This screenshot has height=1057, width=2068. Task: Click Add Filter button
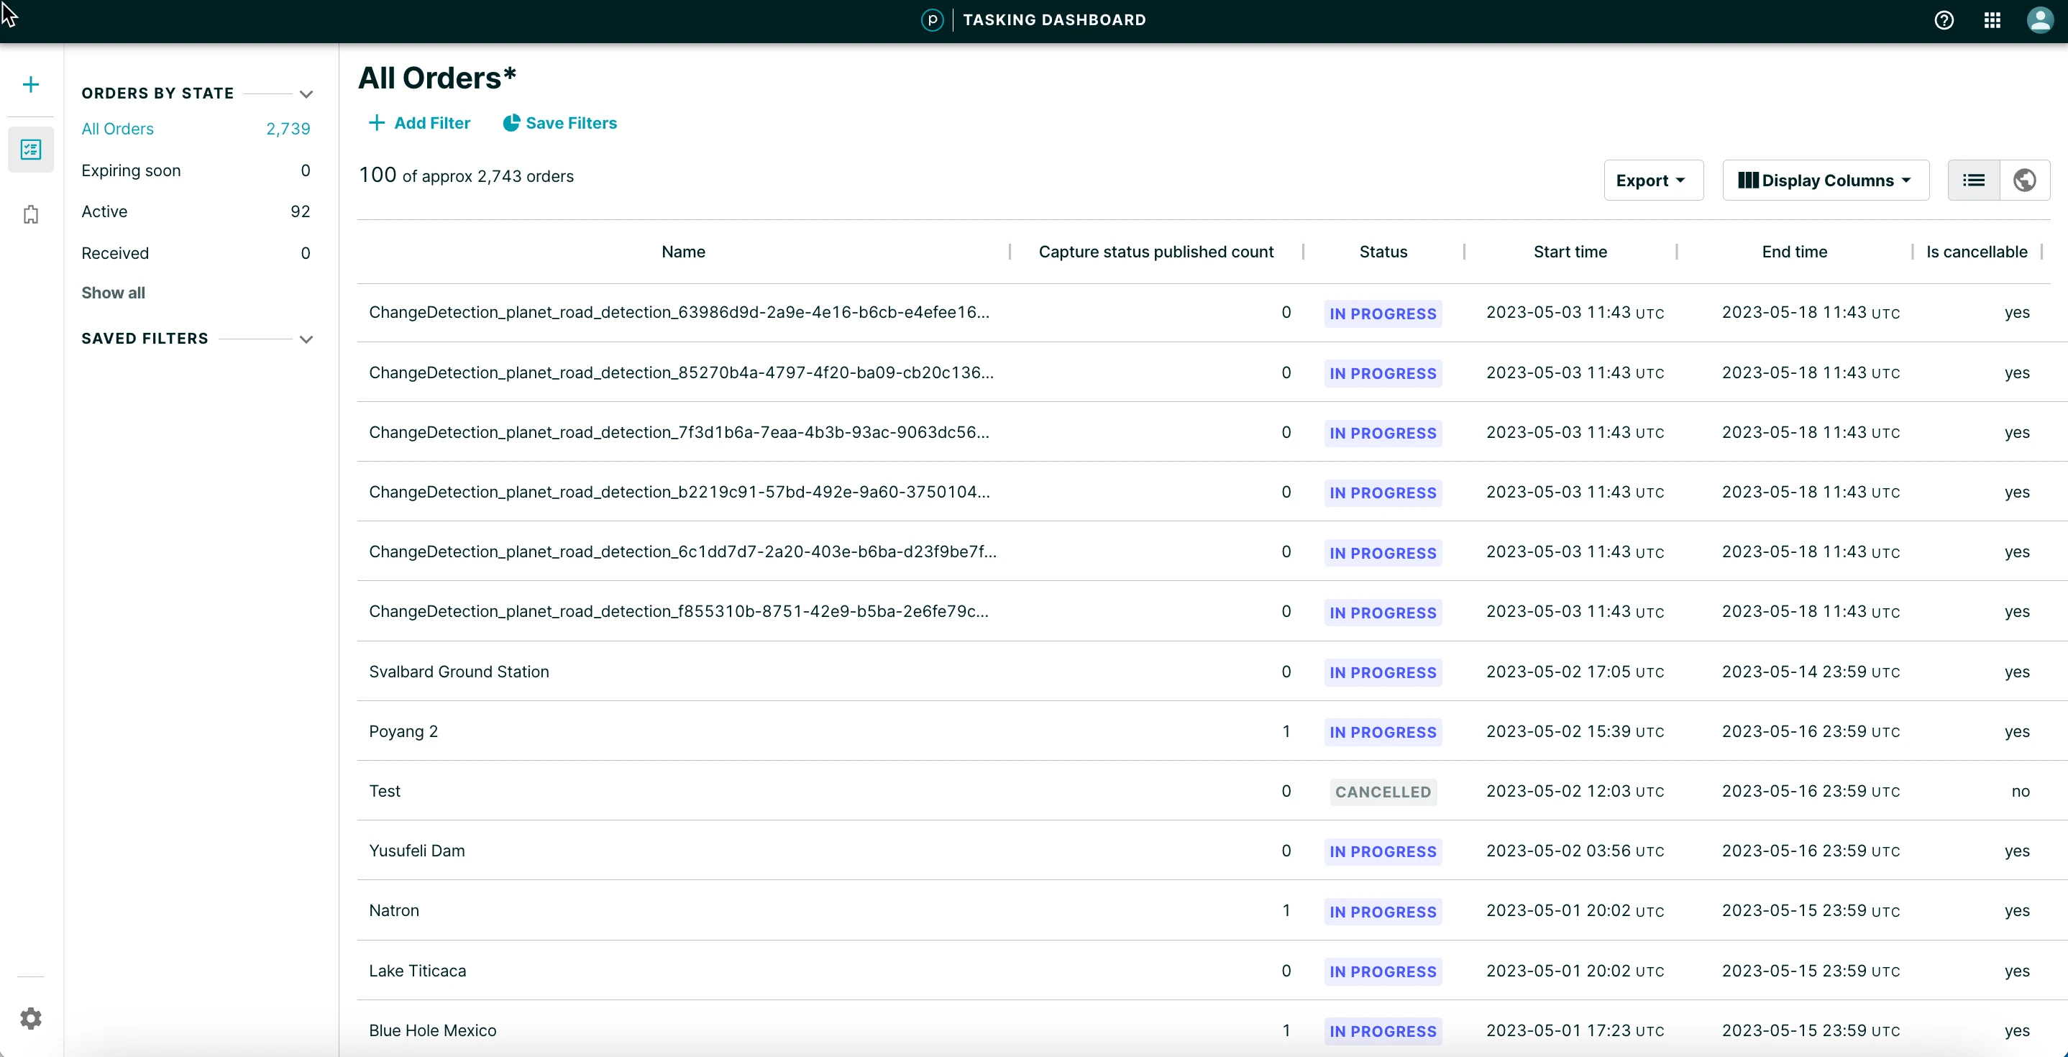(419, 123)
